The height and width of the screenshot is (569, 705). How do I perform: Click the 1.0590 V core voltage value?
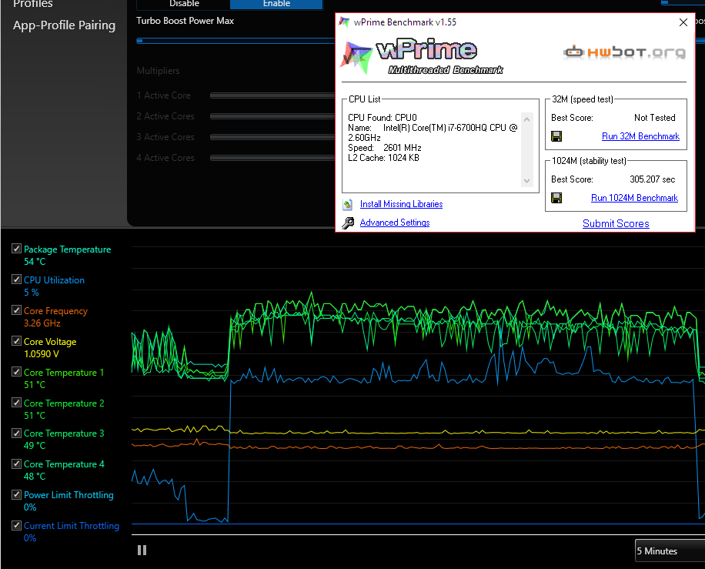click(x=42, y=354)
